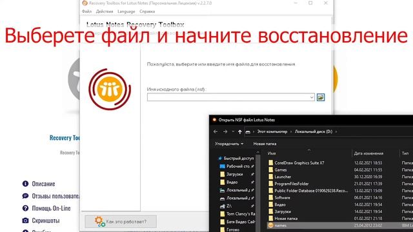Open recent locations dropdown in dialog
The width and height of the screenshot is (413, 232).
point(233,131)
